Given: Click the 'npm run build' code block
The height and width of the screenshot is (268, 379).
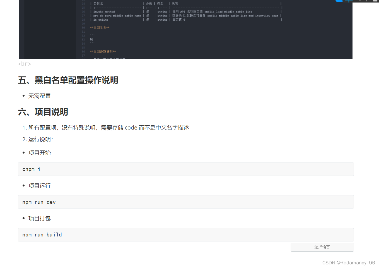Looking at the screenshot, I should pos(186,235).
